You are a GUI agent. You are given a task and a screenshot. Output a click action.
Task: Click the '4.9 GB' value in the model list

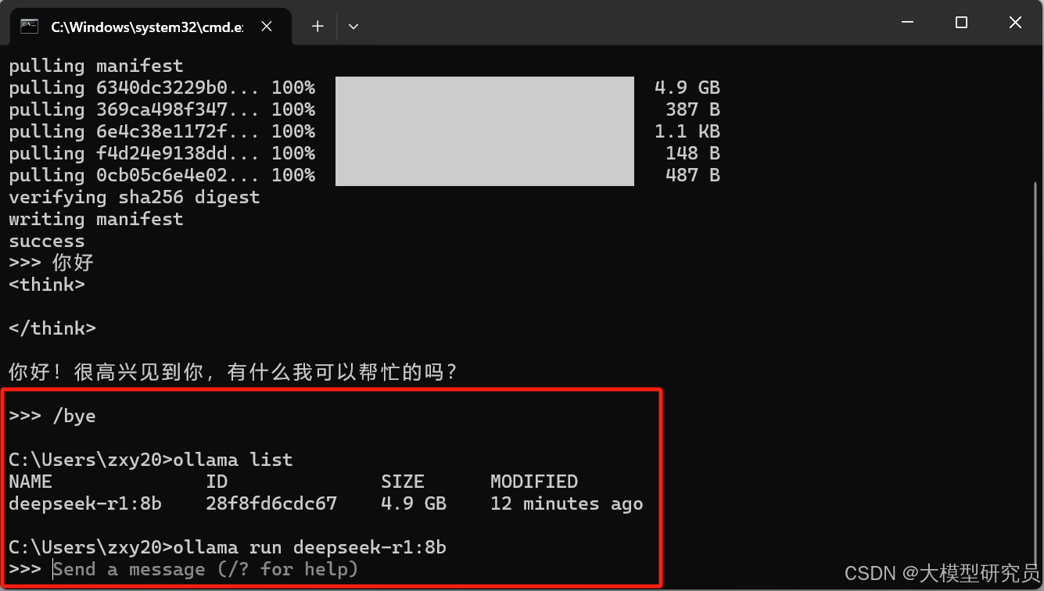tap(414, 503)
